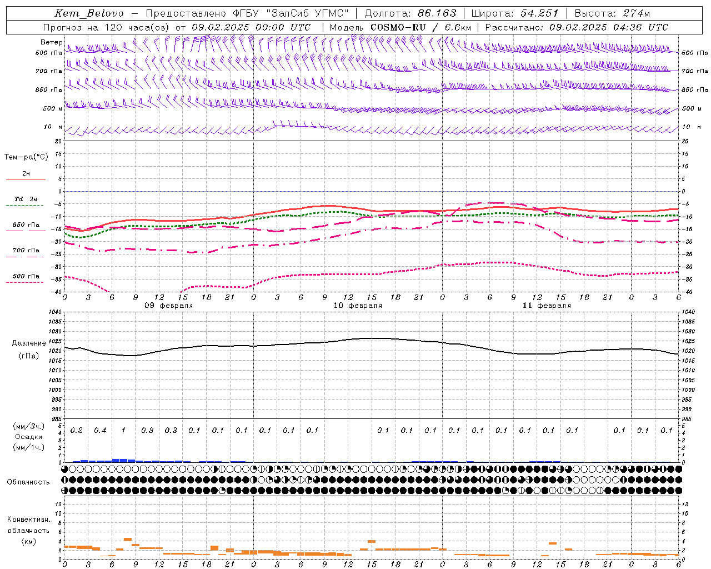Click the Конвективн. convective cloud label
The image size is (711, 569).
click(28, 520)
